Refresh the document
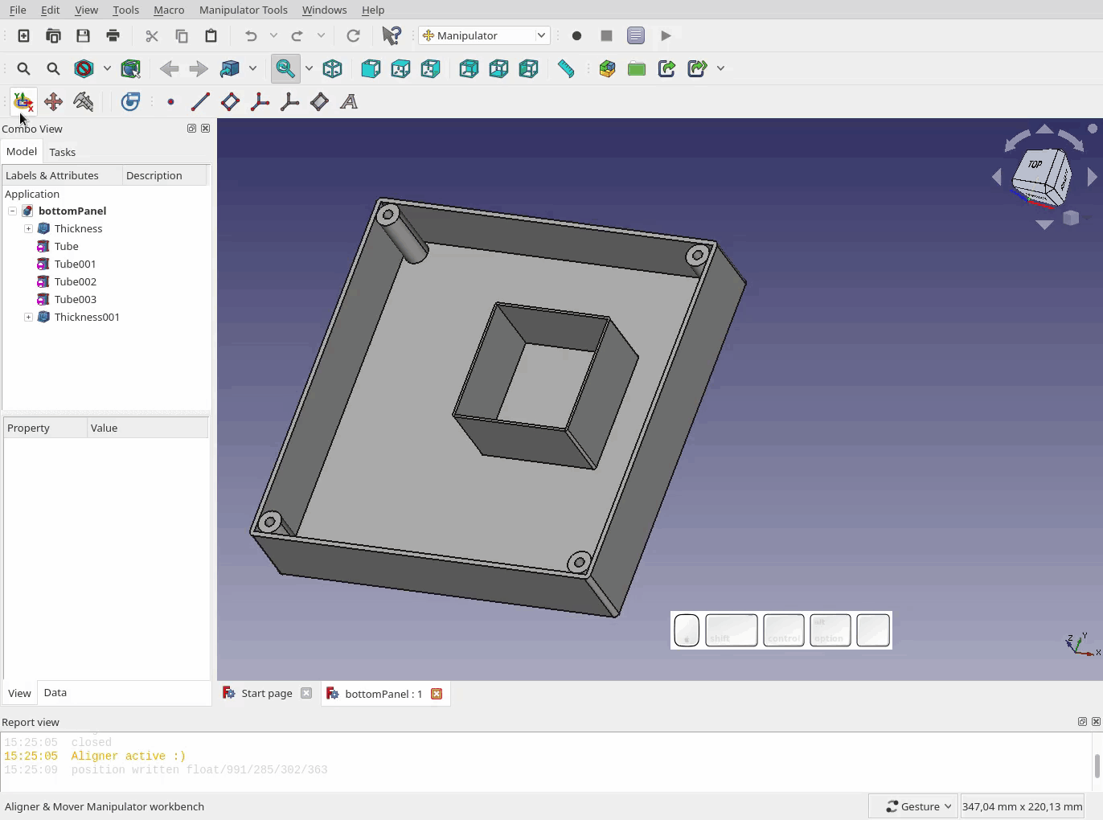This screenshot has width=1103, height=820. pos(353,35)
